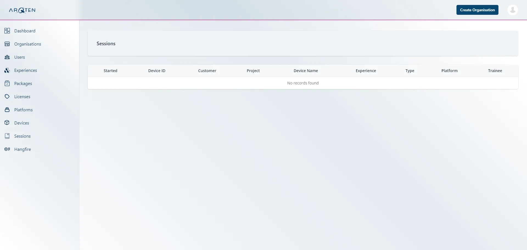Screen dimensions: 527x250
Task: Click the Devices cube icon
Action: click(x=7, y=123)
